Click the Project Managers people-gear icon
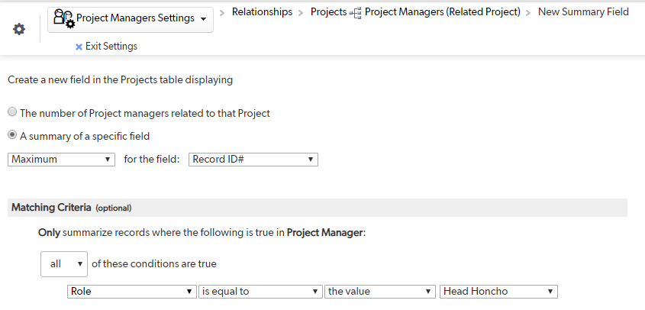This screenshot has height=310, width=645. point(64,18)
